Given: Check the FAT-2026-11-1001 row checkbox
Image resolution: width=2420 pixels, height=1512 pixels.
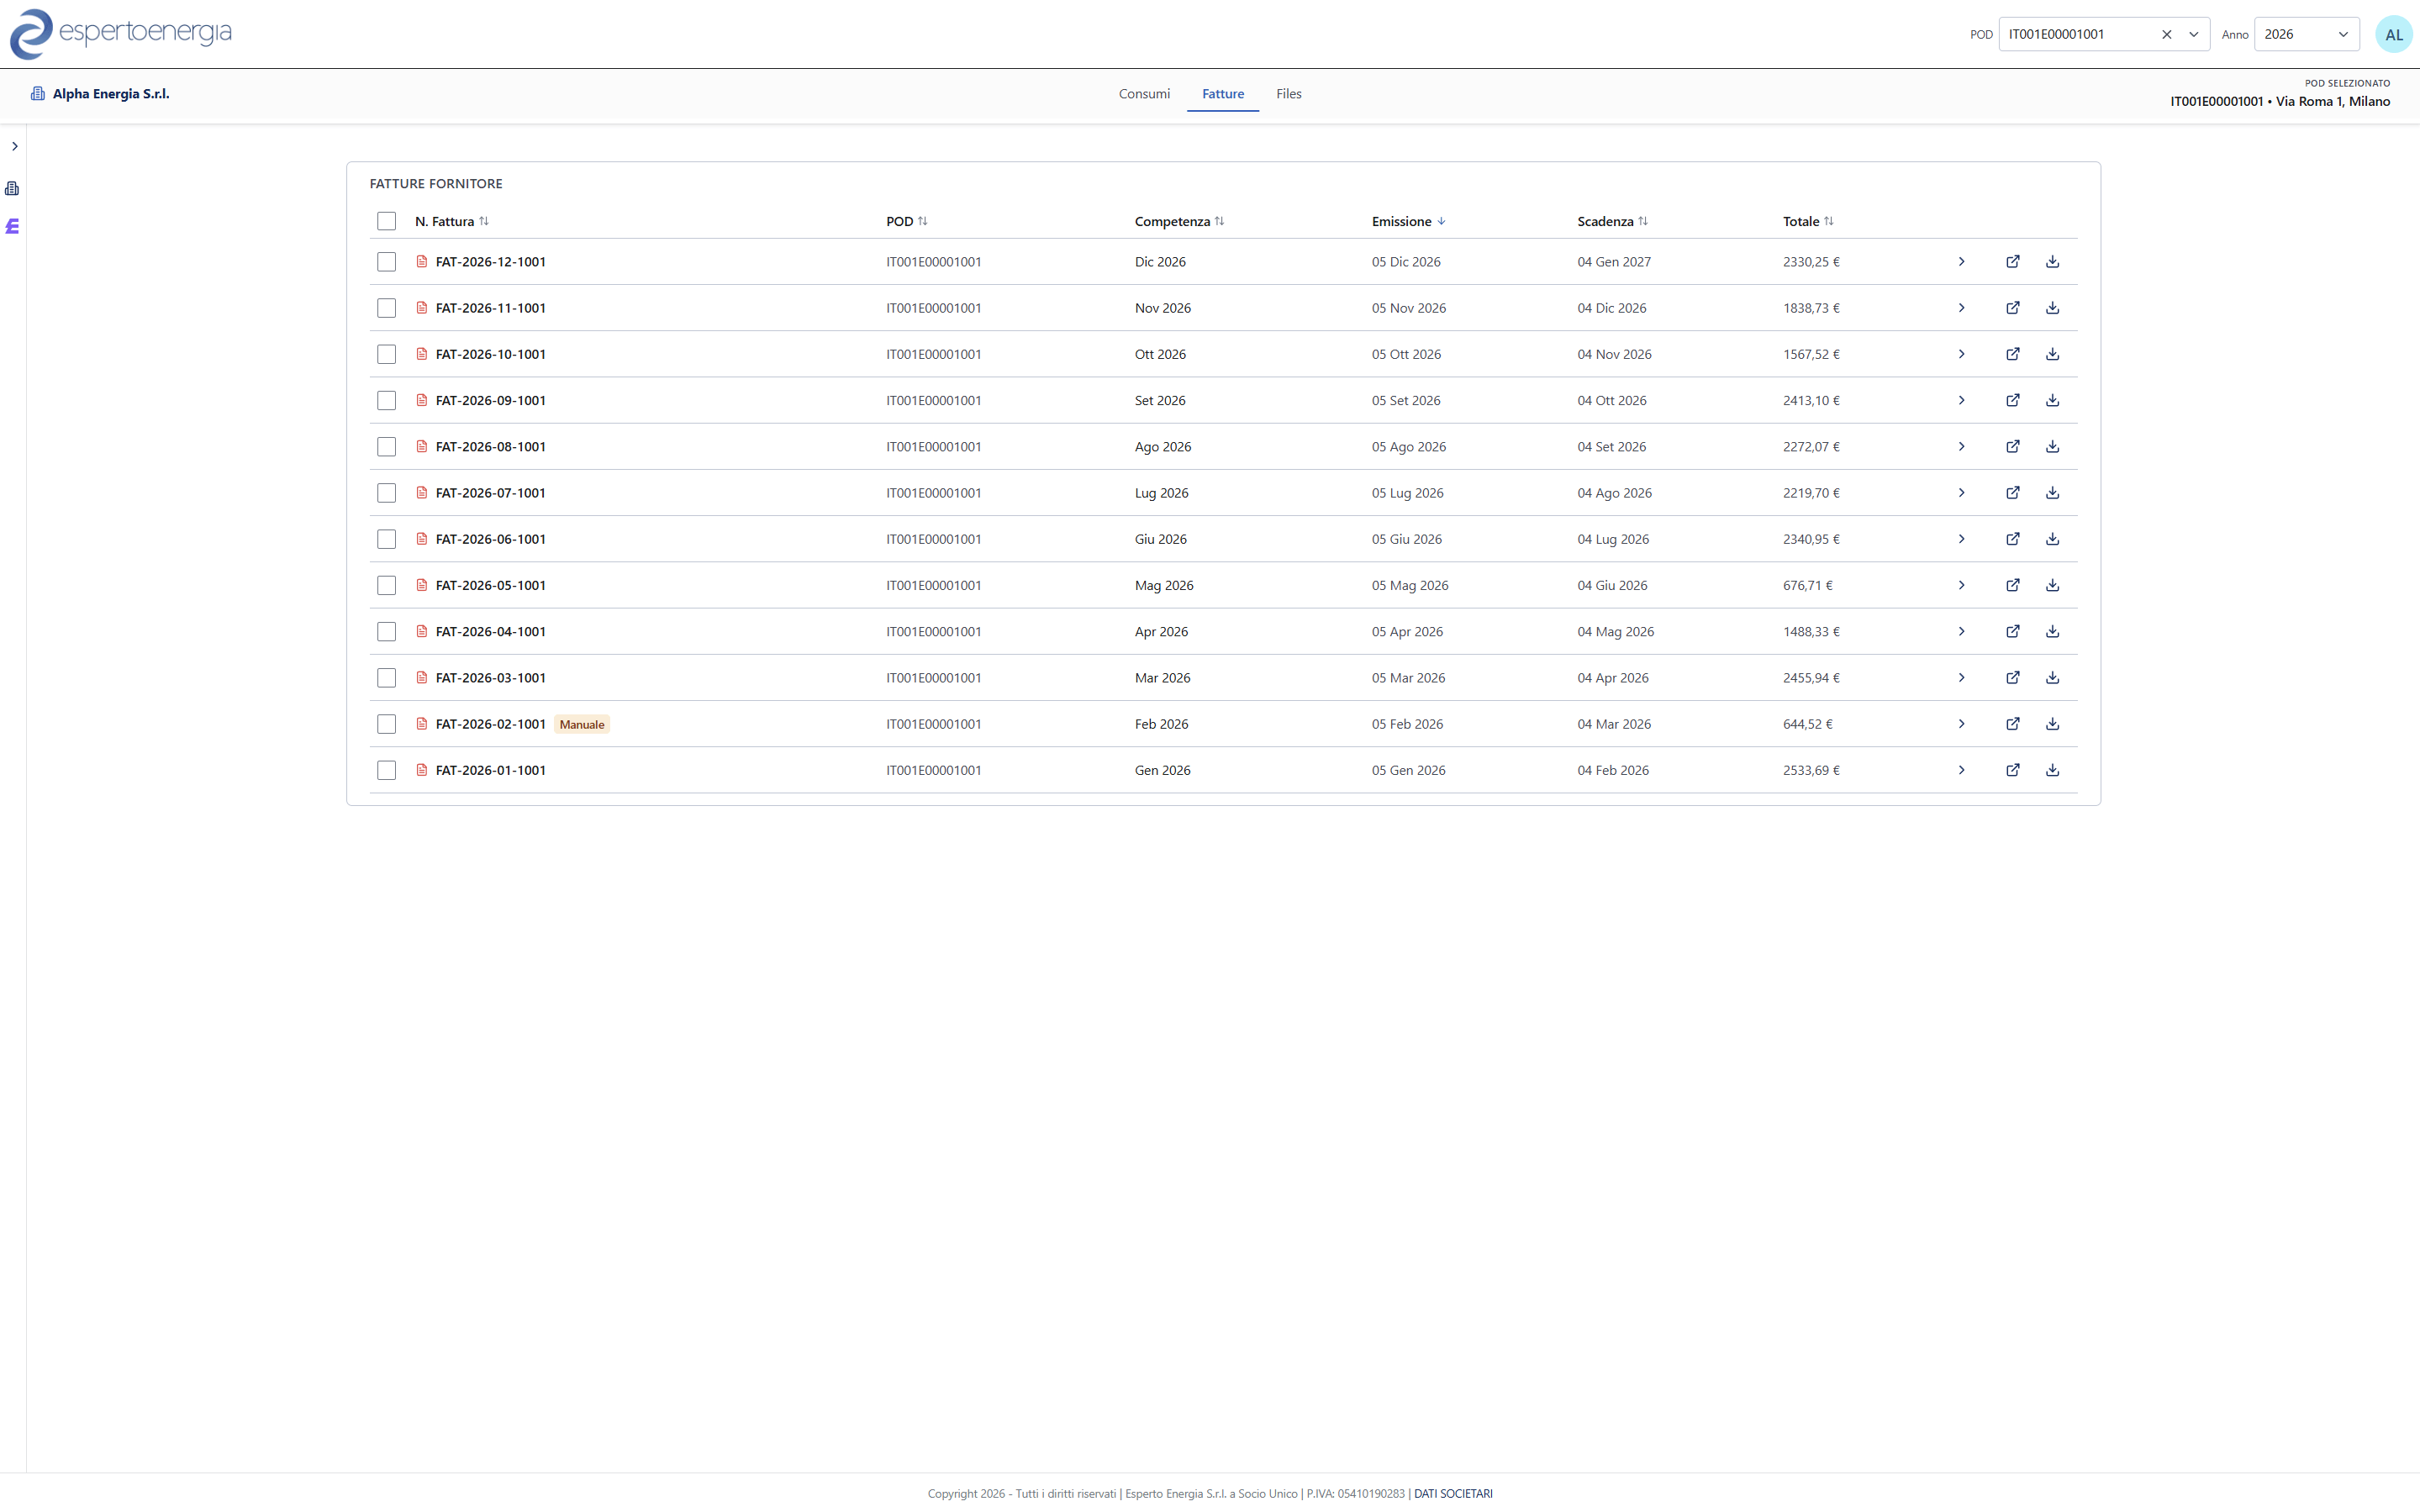Looking at the screenshot, I should click(387, 308).
